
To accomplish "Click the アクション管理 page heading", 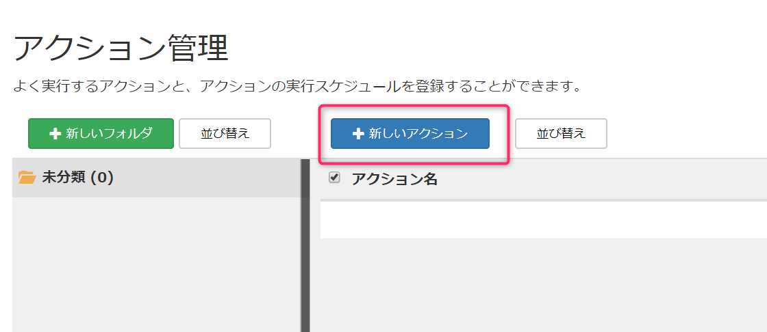I will coord(121,49).
